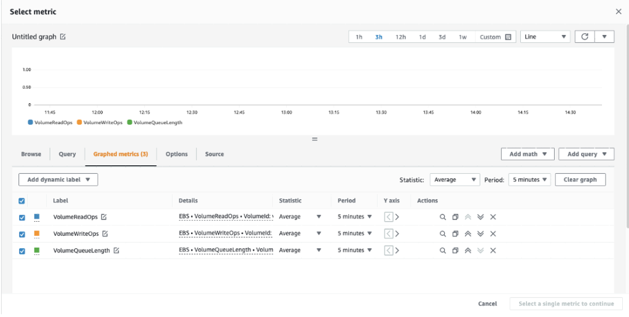The width and height of the screenshot is (629, 317).
Task: Move the VolumeReadOps row down
Action: click(x=480, y=217)
